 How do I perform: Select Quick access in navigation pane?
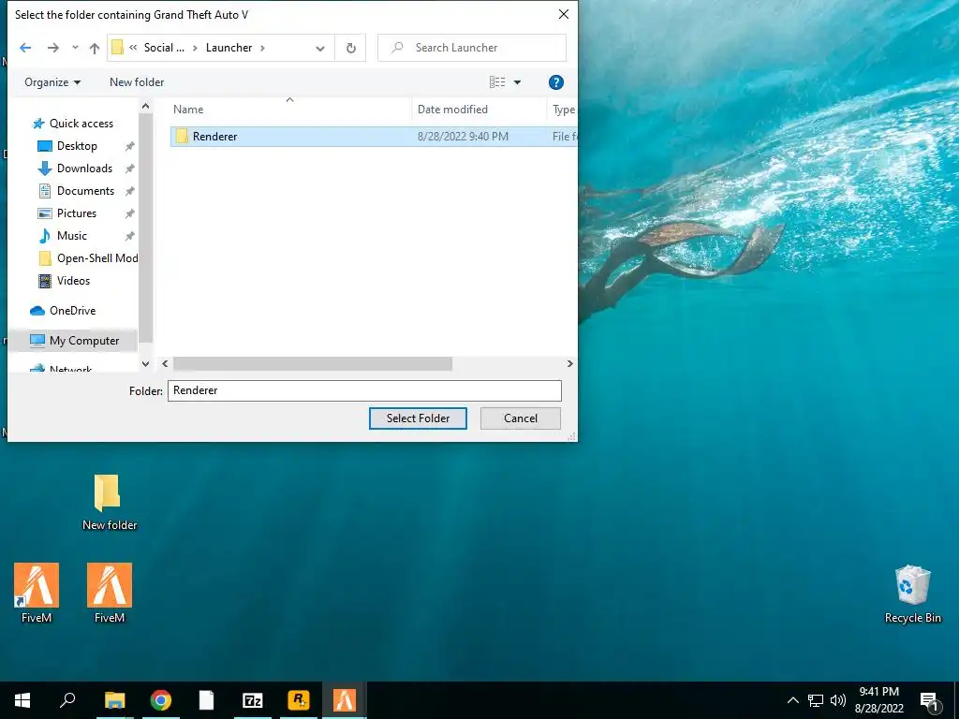(x=81, y=124)
